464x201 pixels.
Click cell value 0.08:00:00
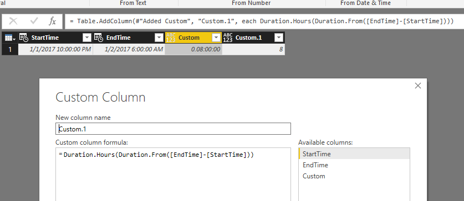click(193, 49)
